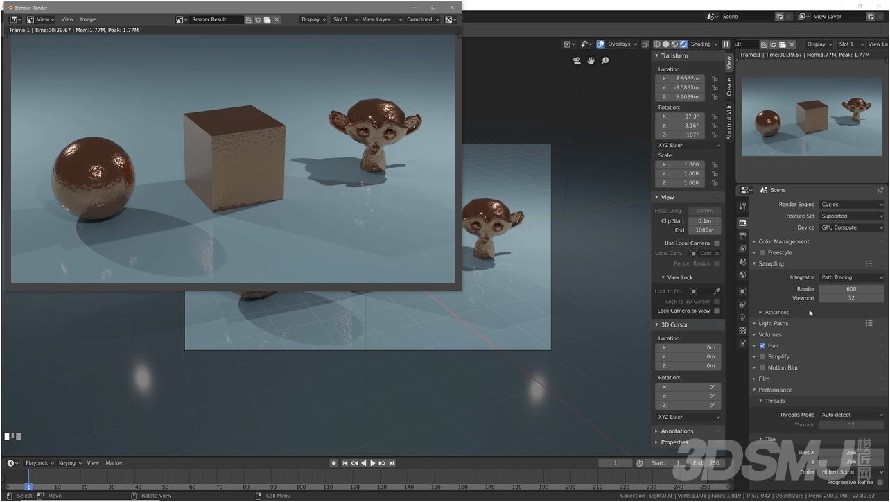Enable the Freestyle checkbox
Screen dimensions: 890x502
point(762,252)
